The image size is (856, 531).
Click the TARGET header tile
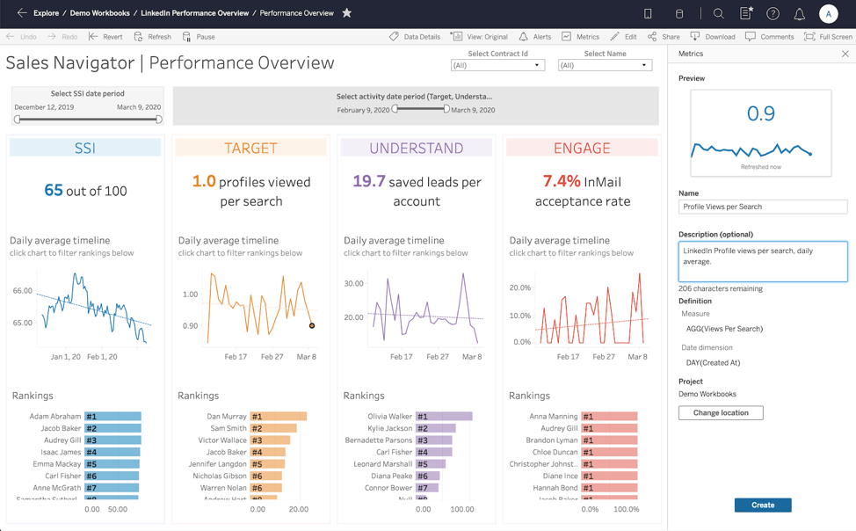click(250, 148)
